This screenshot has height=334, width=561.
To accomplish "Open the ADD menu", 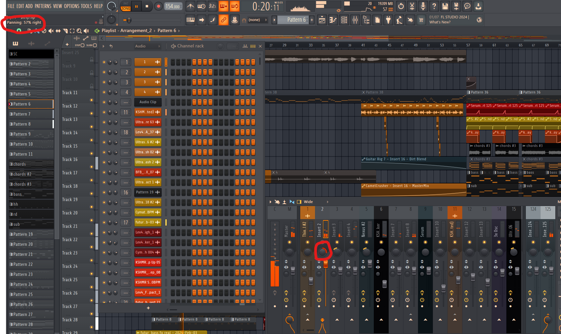I will 29,6.
